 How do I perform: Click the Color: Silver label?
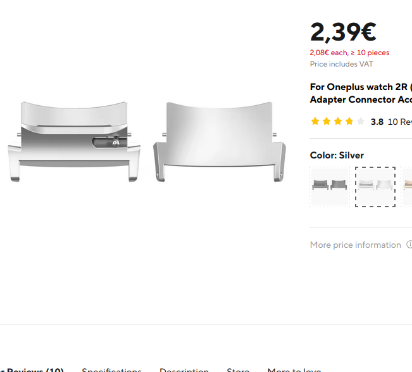click(337, 155)
